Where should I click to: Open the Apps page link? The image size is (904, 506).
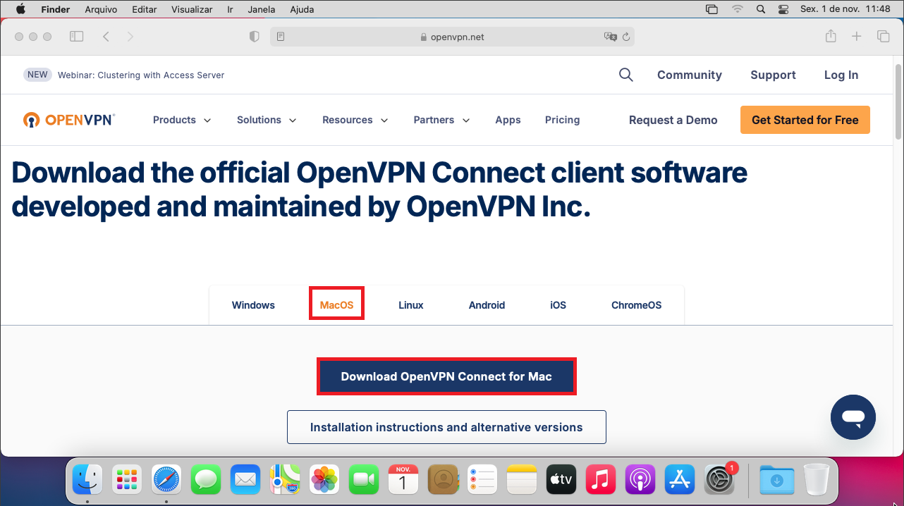pyautogui.click(x=508, y=120)
